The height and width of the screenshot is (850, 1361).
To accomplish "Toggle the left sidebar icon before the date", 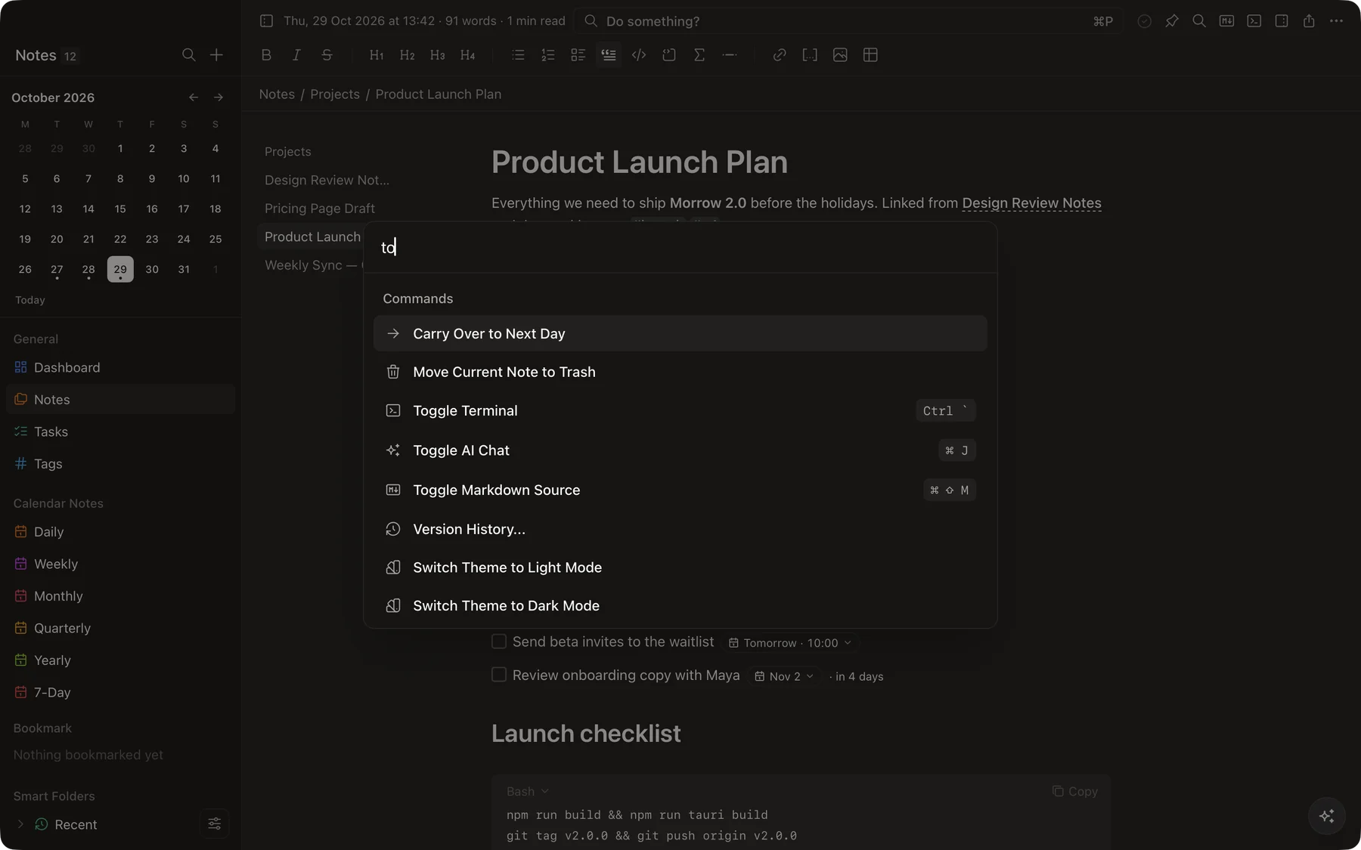I will click(266, 21).
